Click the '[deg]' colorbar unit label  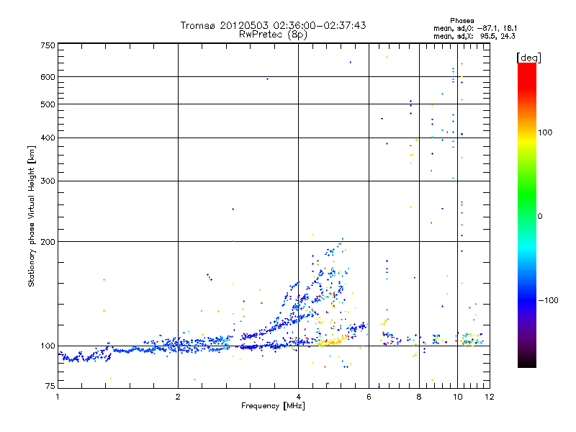point(528,58)
